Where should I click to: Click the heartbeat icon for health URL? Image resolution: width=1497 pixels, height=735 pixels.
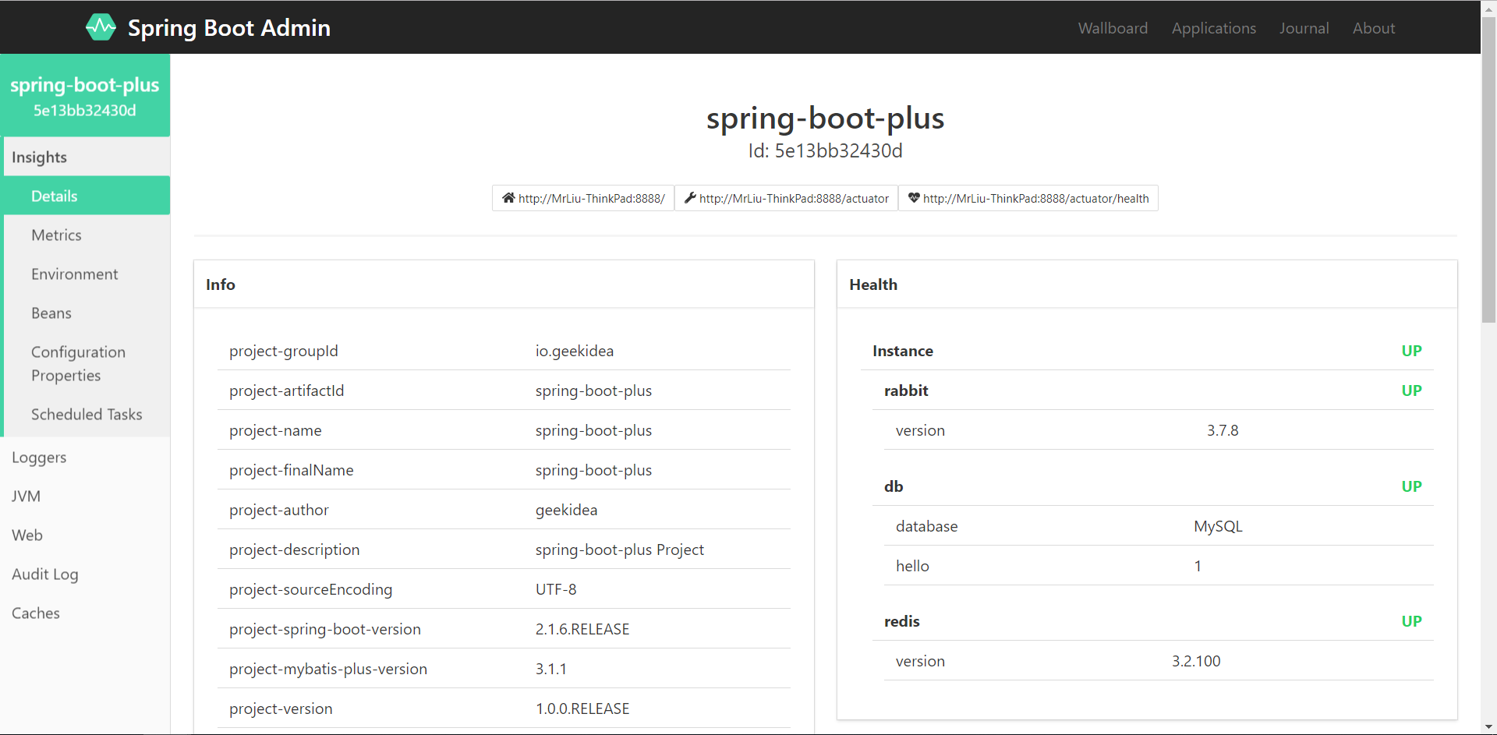(914, 198)
